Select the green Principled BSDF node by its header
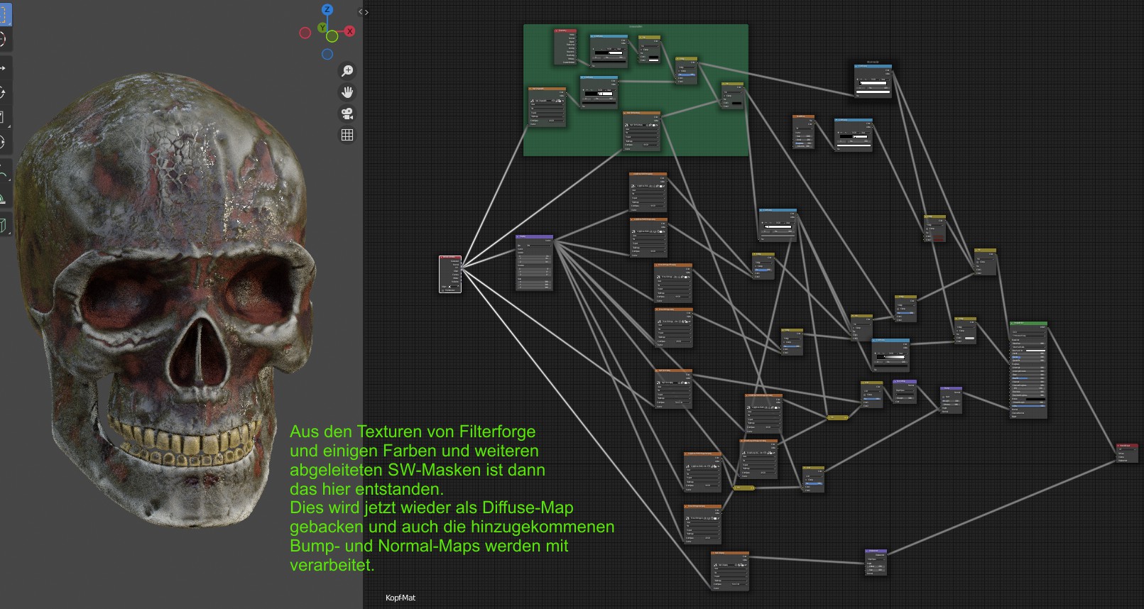The width and height of the screenshot is (1144, 609). tap(1028, 324)
